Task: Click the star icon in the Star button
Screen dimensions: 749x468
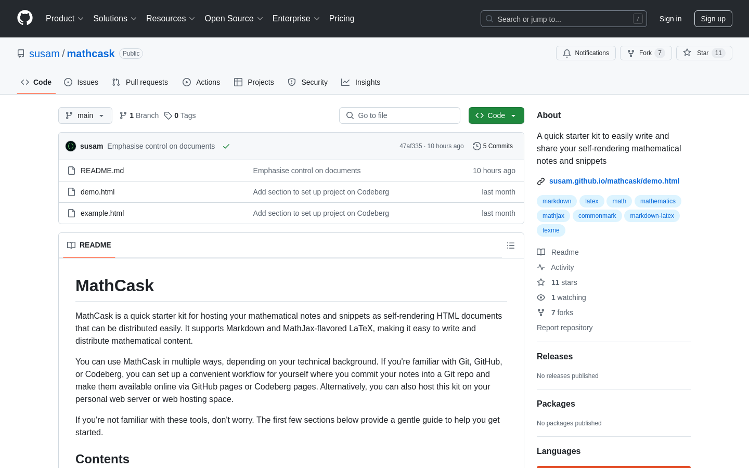Action: point(687,53)
